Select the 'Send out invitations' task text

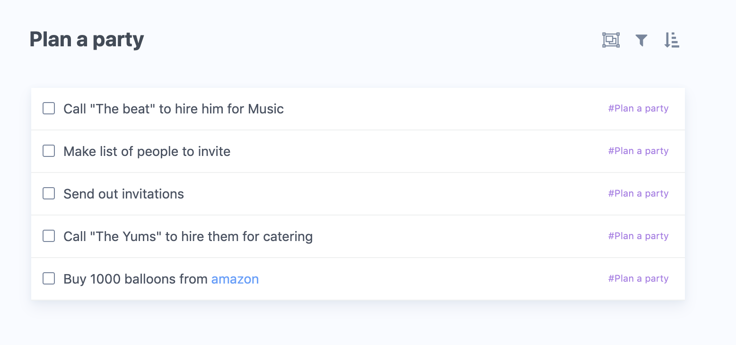[124, 194]
